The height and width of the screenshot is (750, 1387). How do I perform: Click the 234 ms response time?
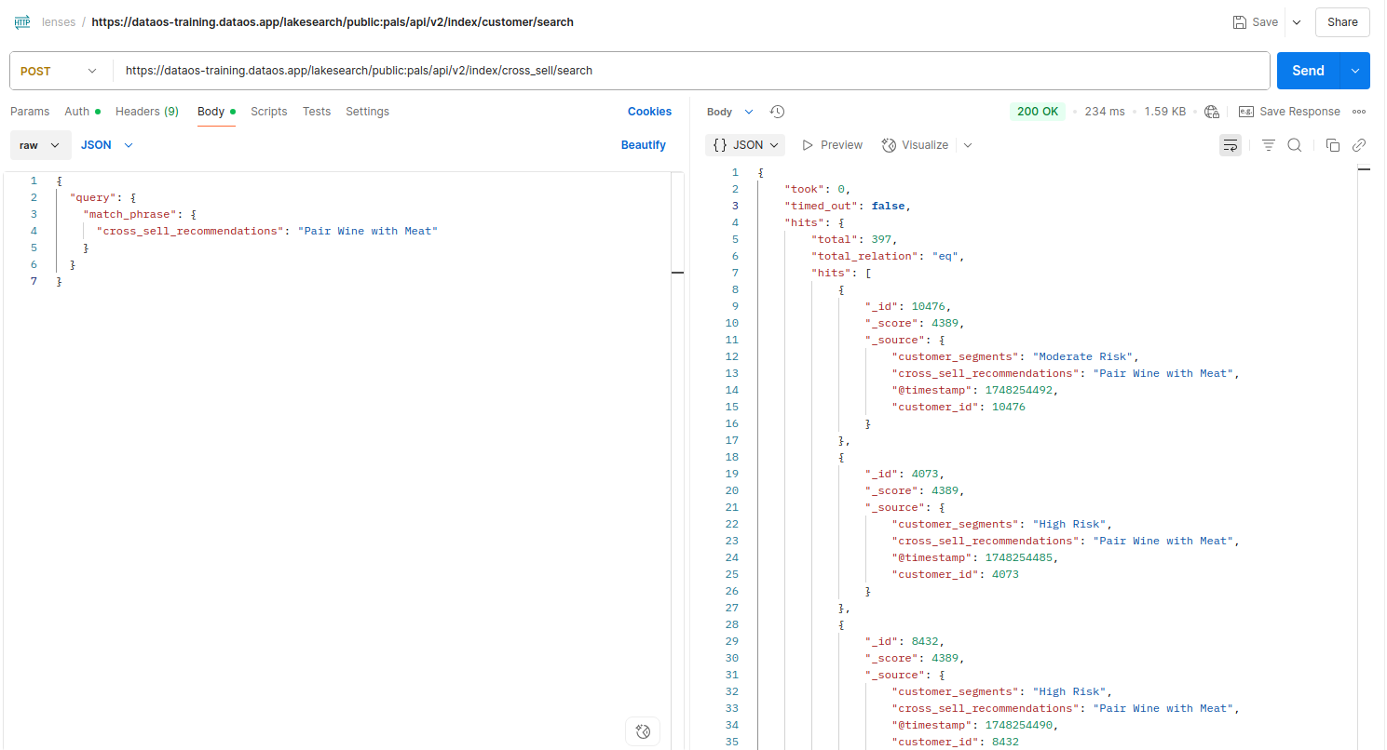[1105, 112]
